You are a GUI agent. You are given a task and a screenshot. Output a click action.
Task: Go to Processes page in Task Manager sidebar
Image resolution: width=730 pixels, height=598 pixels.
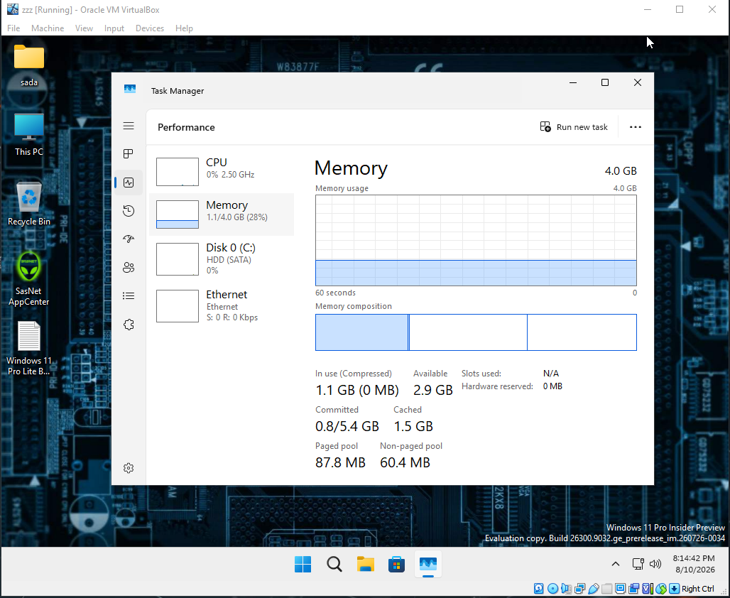129,153
